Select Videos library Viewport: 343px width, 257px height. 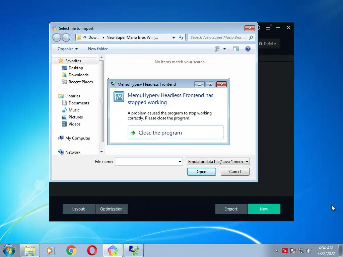pos(74,124)
